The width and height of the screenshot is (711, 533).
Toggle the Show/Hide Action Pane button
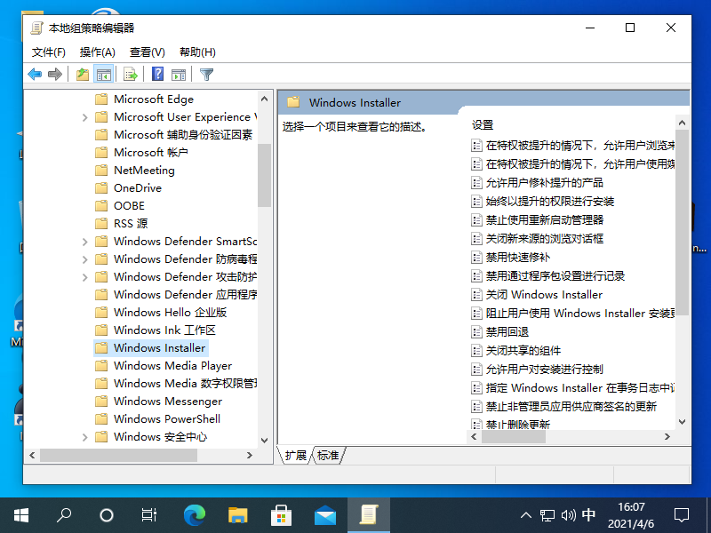(x=179, y=75)
